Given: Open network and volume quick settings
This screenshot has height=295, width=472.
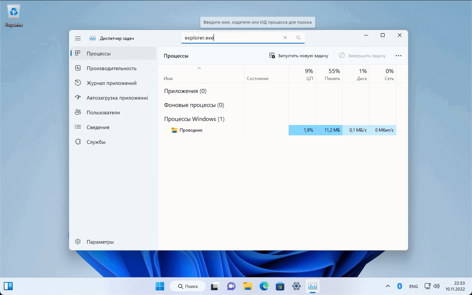Looking at the screenshot, I should 432,286.
